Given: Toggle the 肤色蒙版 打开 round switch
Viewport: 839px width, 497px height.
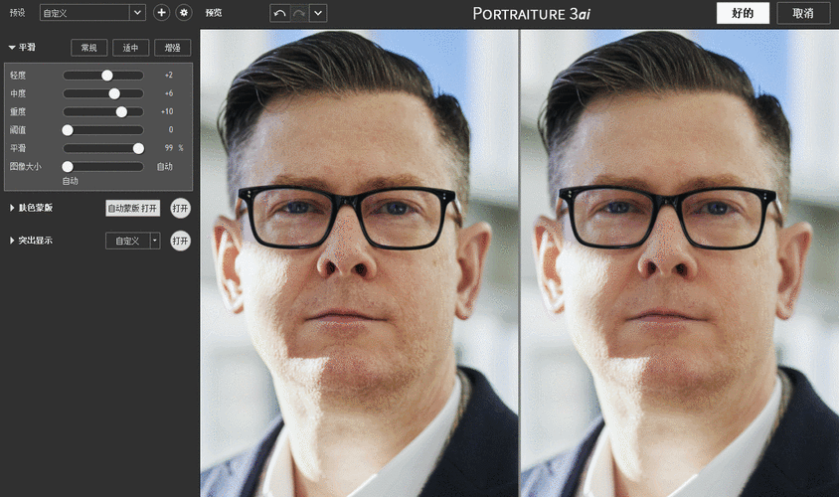Looking at the screenshot, I should [180, 208].
